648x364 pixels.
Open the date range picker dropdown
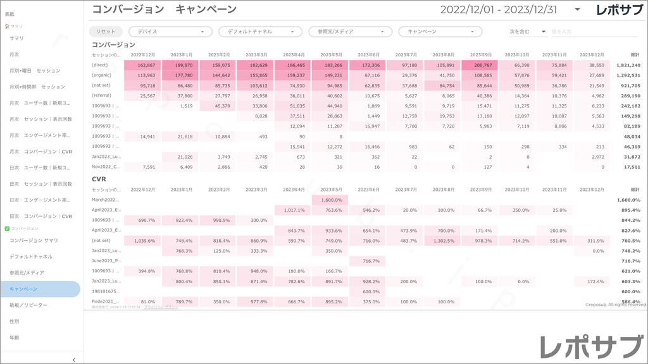point(577,9)
